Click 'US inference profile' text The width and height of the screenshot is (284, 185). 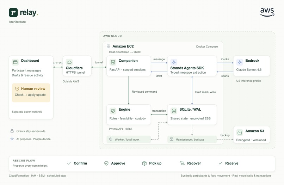(x=248, y=81)
